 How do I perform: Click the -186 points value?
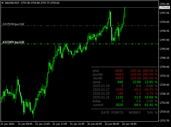coord(120,94)
